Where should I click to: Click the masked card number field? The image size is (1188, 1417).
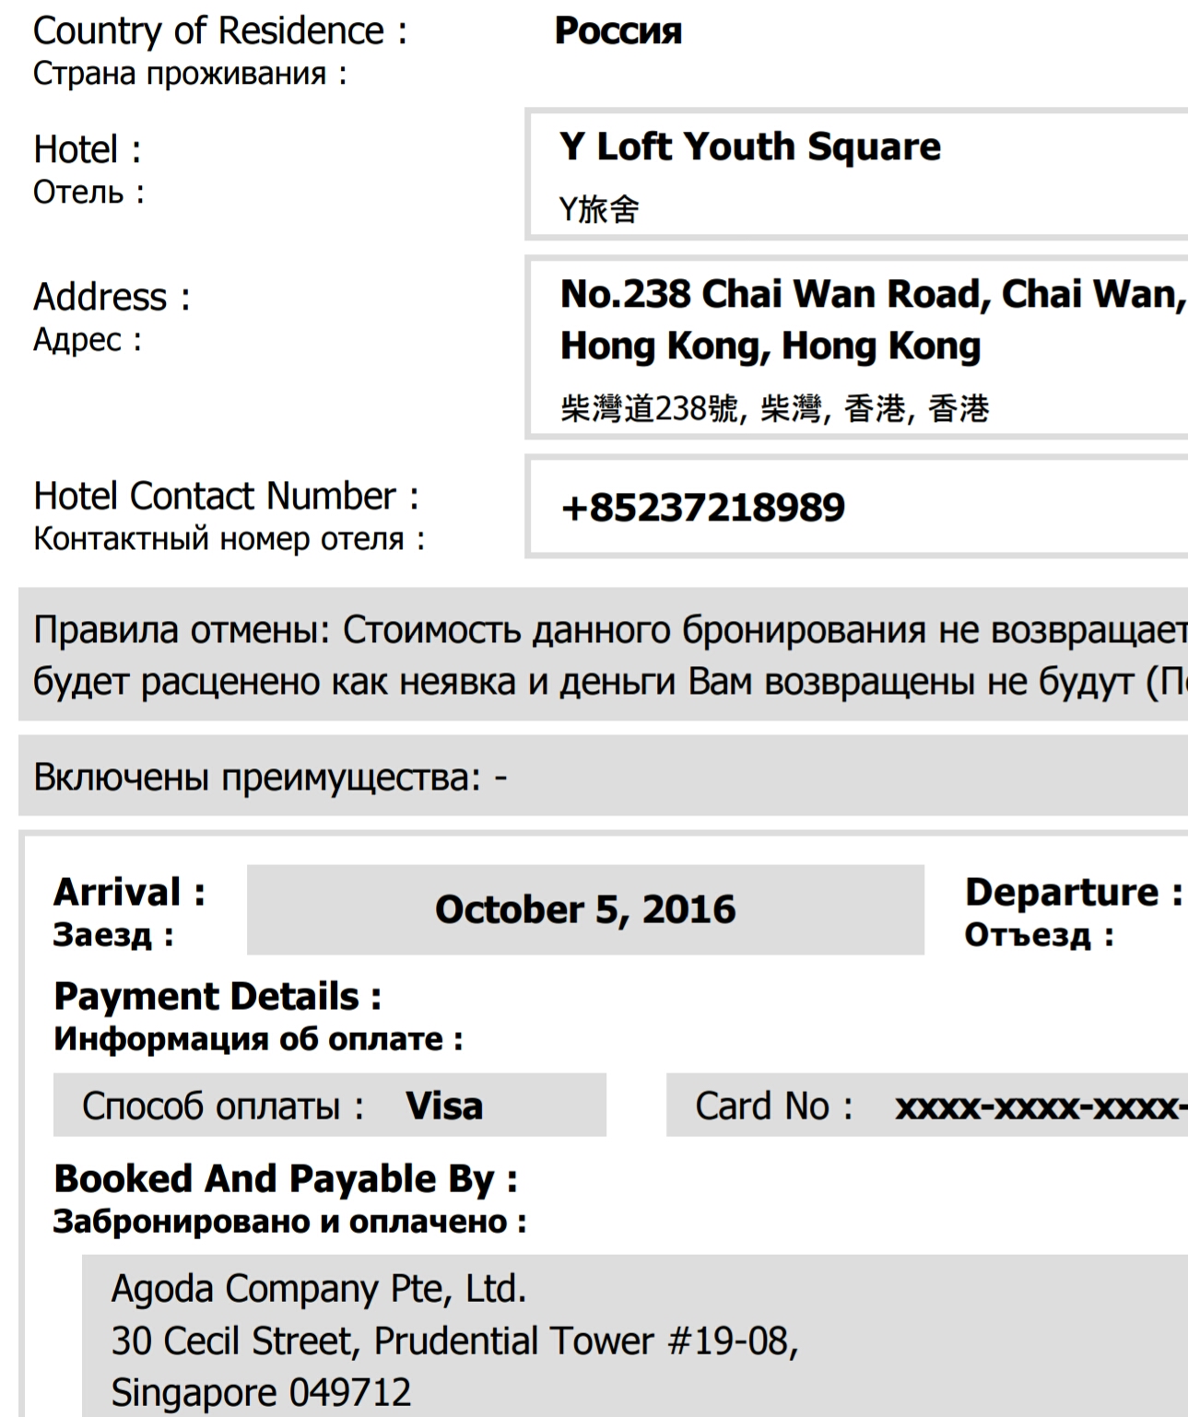pyautogui.click(x=927, y=1105)
